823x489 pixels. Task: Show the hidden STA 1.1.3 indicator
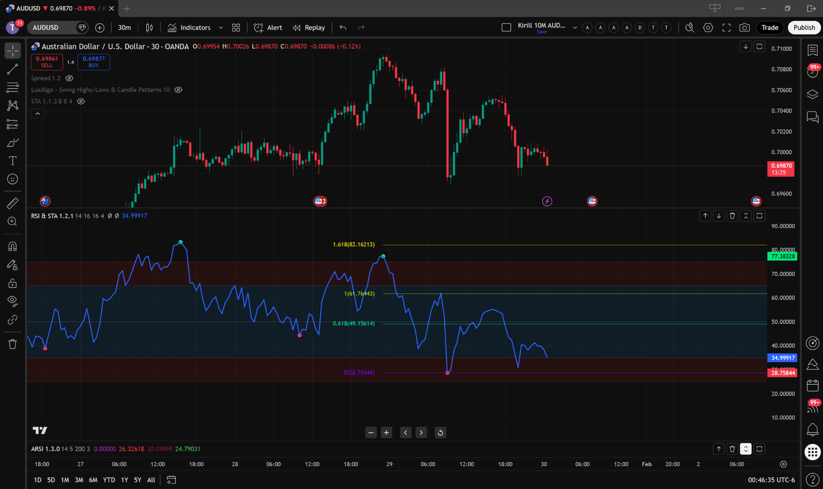[x=81, y=102]
